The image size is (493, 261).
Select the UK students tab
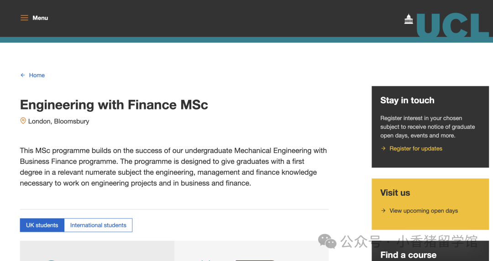pos(42,225)
